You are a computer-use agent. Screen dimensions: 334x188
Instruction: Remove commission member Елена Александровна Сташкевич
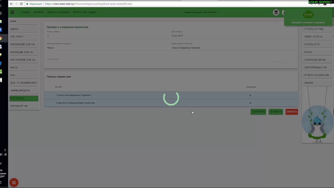click(x=250, y=95)
